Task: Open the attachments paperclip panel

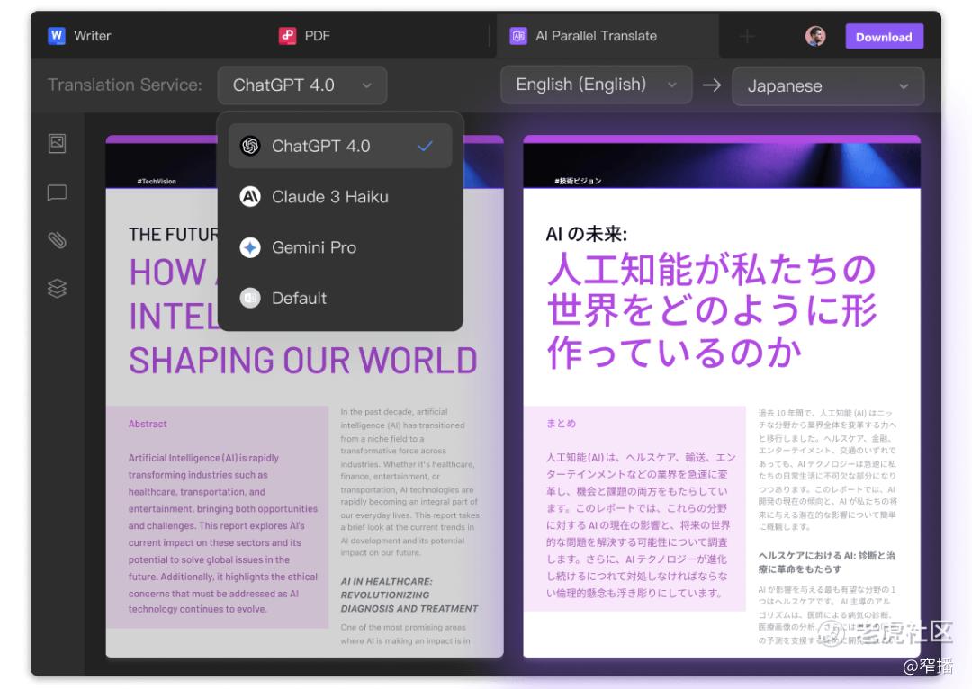Action: pyautogui.click(x=57, y=240)
